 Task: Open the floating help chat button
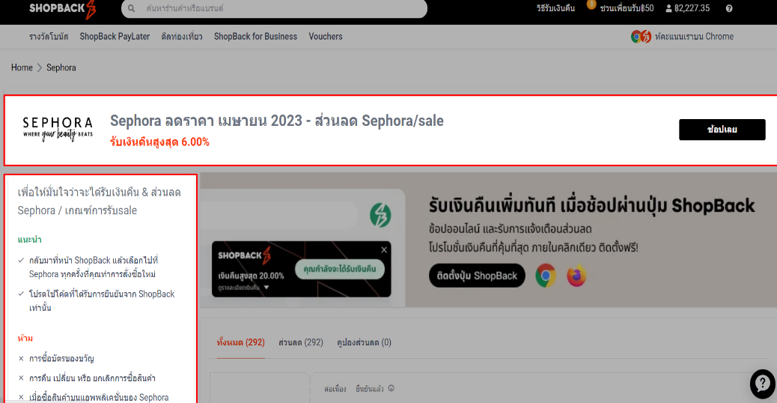click(762, 384)
